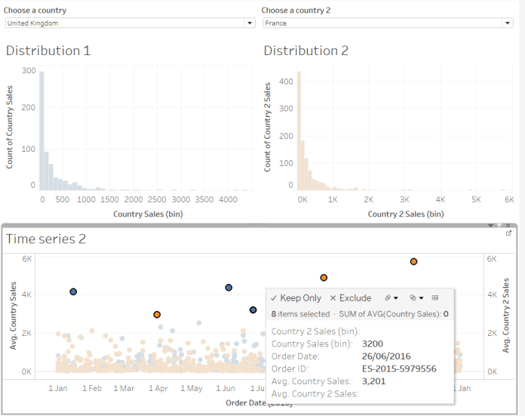
Task: Open the Group Members paperclip menu
Action: 389,298
